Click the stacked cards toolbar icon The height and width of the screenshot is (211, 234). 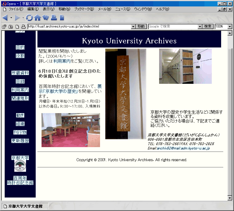(46, 18)
